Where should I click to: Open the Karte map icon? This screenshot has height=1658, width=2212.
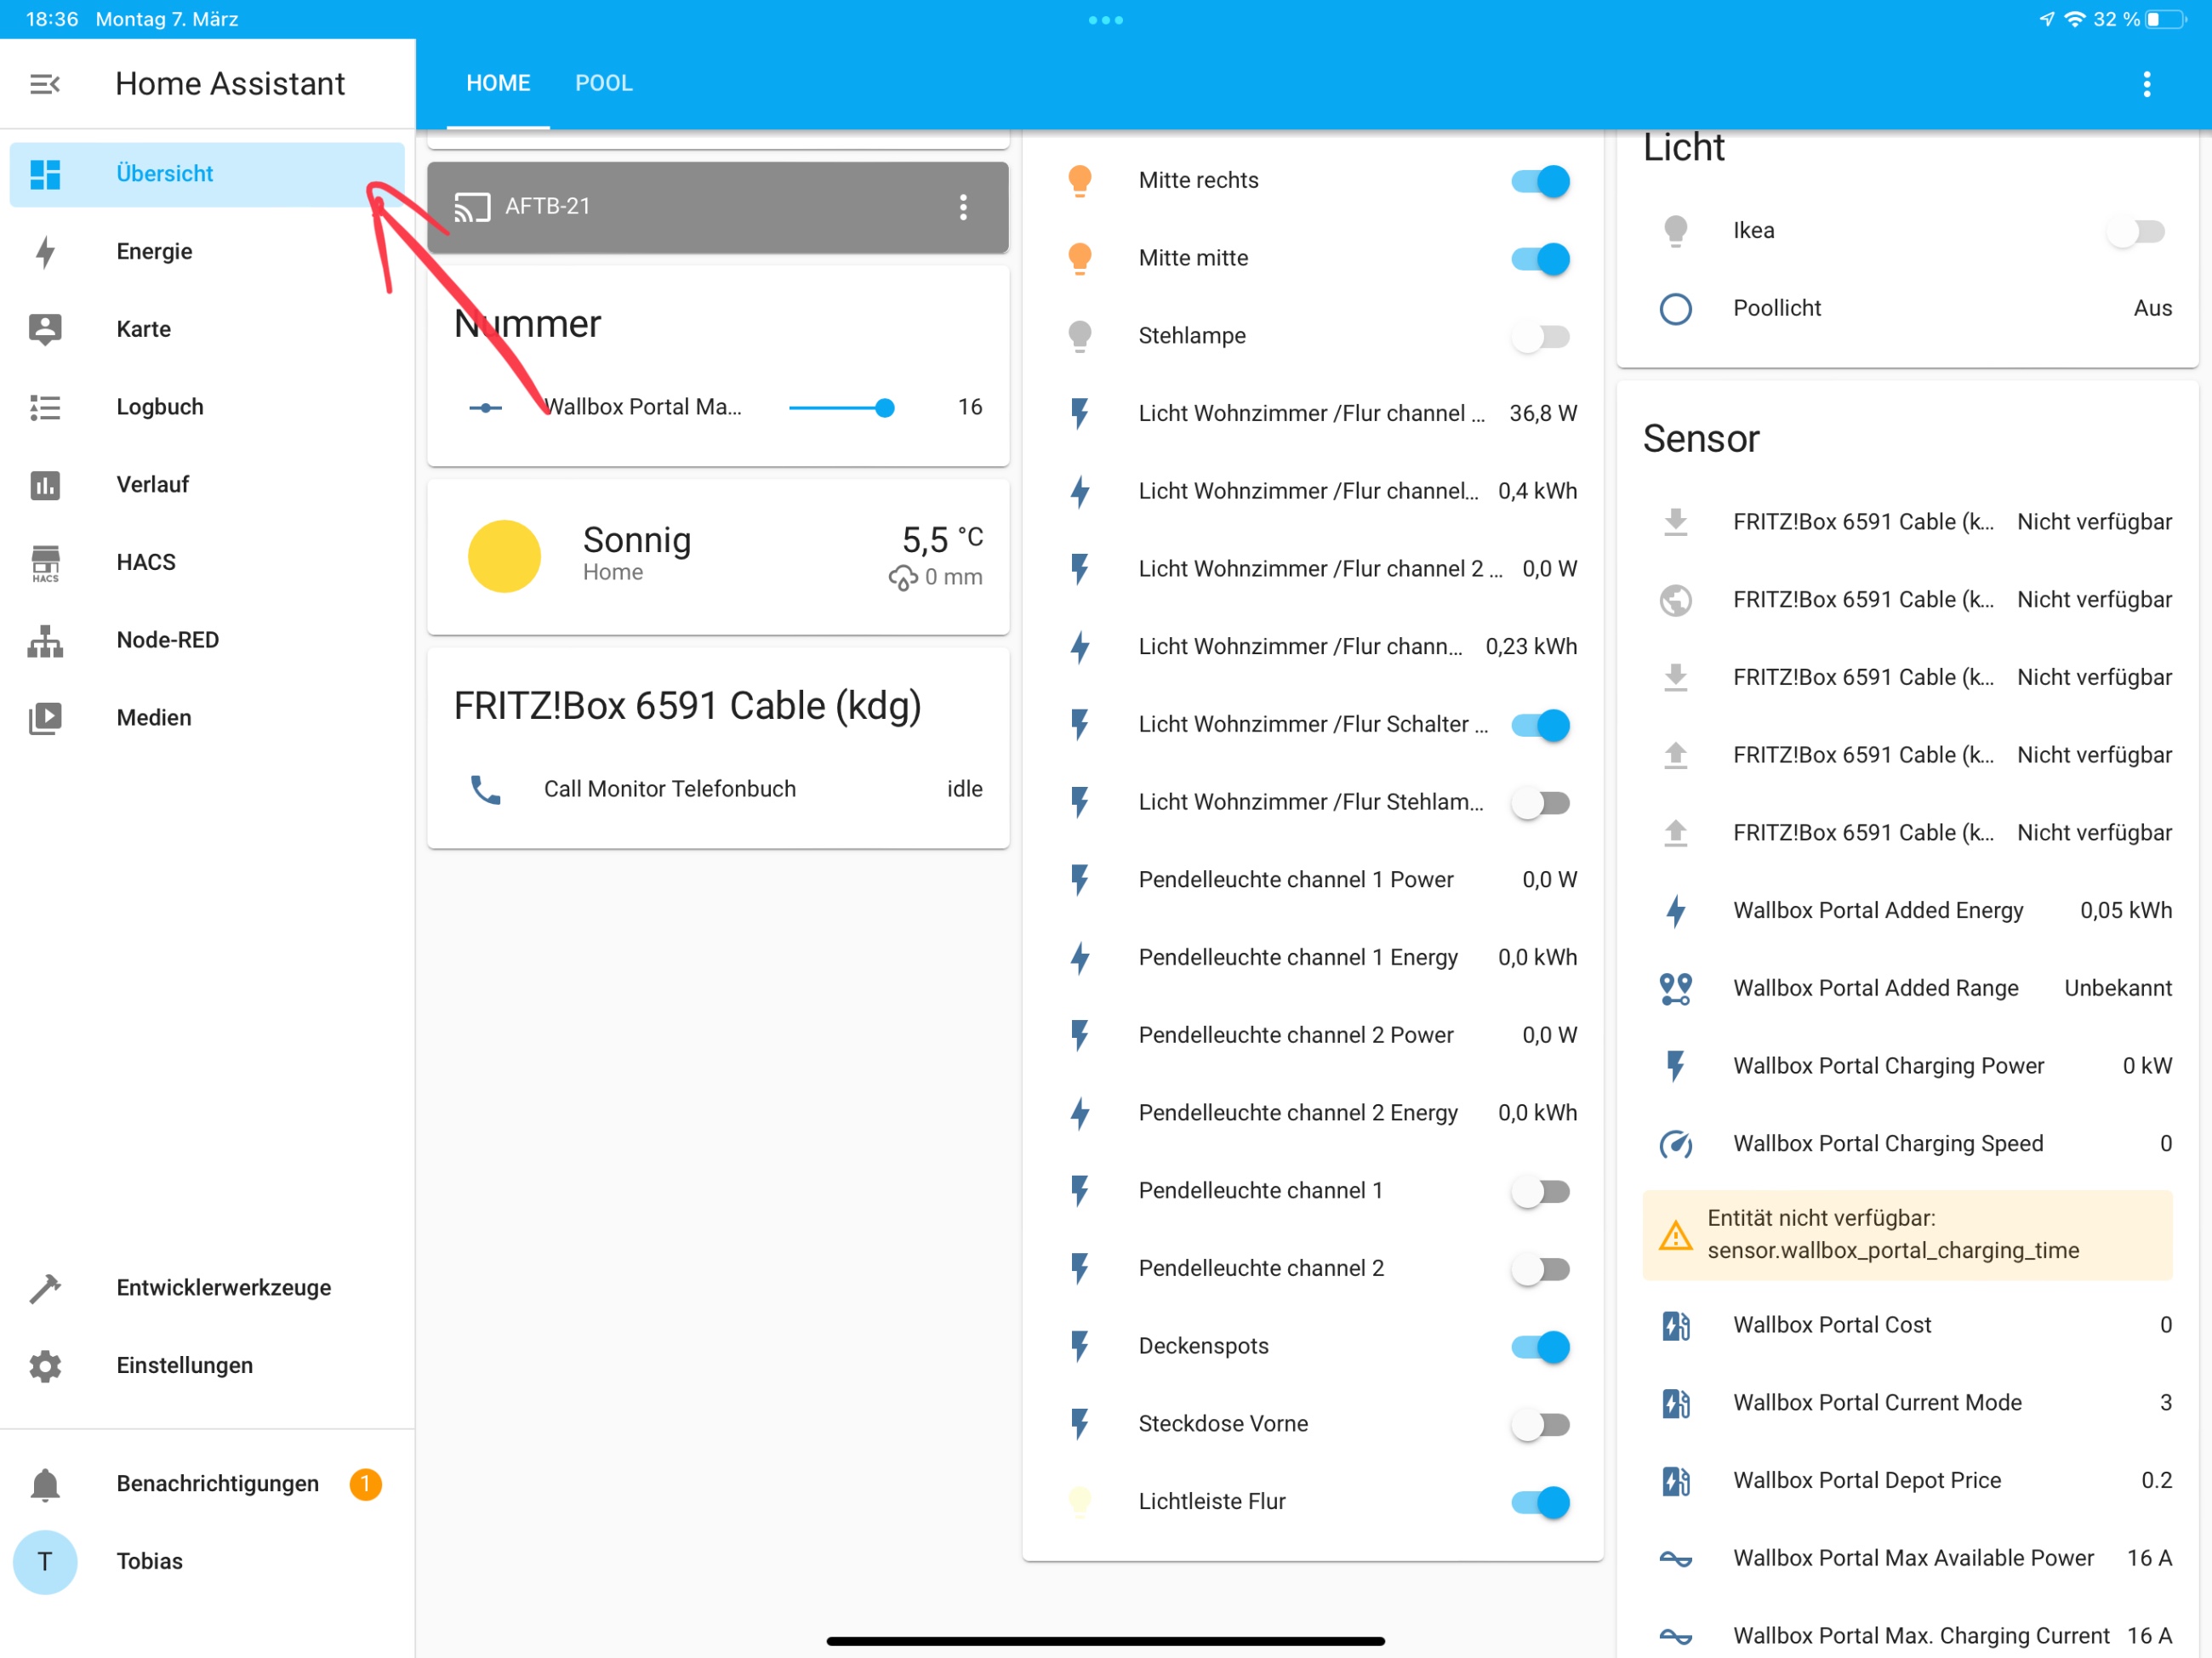(x=45, y=329)
